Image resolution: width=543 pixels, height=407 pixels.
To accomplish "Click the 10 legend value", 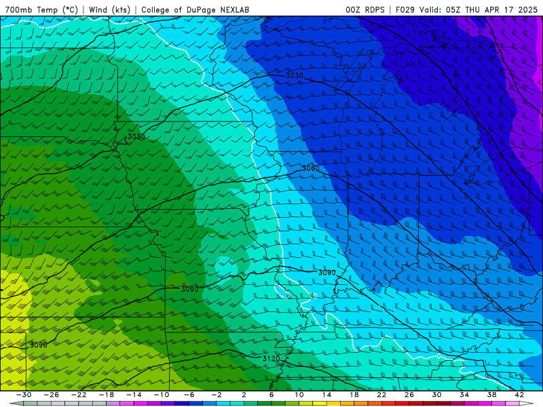I will (x=299, y=395).
